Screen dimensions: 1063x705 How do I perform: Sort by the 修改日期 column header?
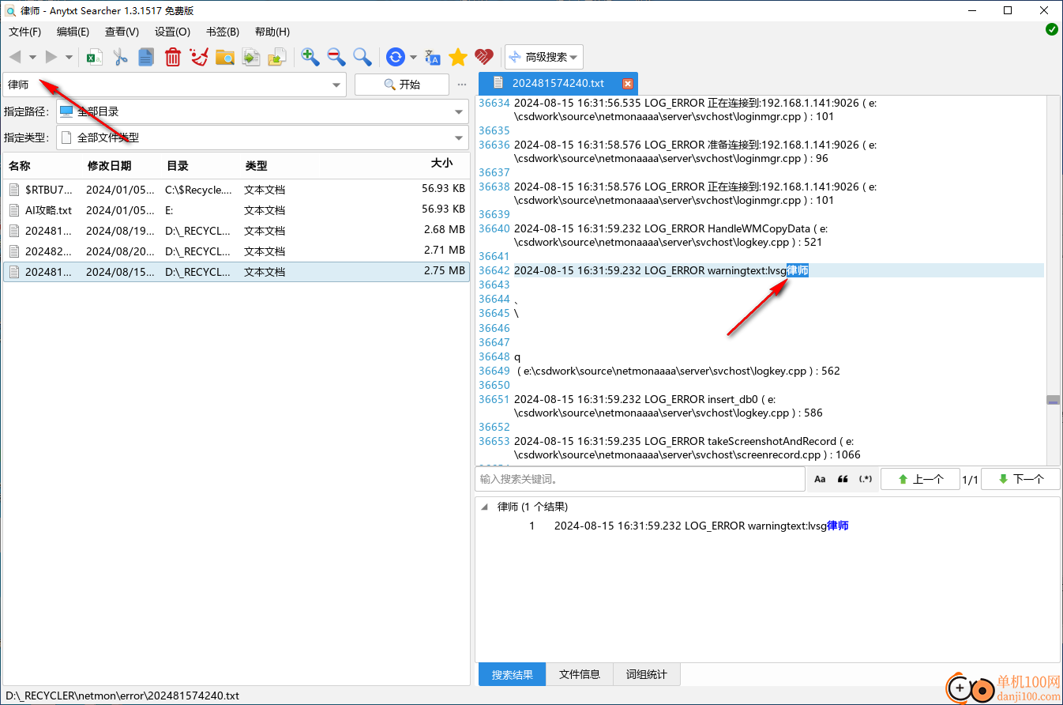tap(122, 165)
